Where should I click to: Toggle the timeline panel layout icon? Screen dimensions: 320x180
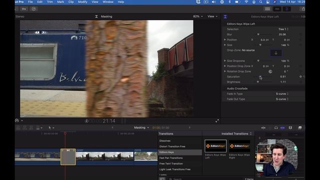[x=277, y=9]
